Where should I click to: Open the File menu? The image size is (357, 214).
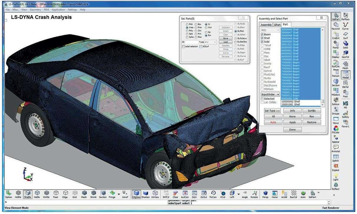coord(8,10)
